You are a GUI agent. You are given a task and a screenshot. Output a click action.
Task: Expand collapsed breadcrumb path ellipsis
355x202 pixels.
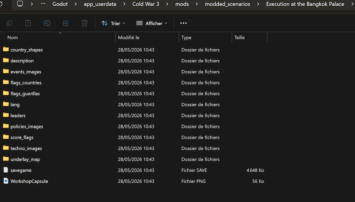[x=43, y=4]
